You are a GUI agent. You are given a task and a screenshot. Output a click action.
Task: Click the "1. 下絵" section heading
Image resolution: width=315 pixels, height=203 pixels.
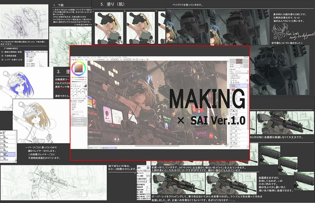coord(58,5)
